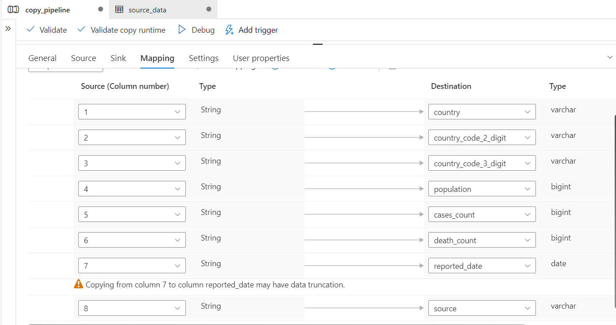Image resolution: width=616 pixels, height=325 pixels.
Task: Open source column dropdown showing 1
Action: 132,112
